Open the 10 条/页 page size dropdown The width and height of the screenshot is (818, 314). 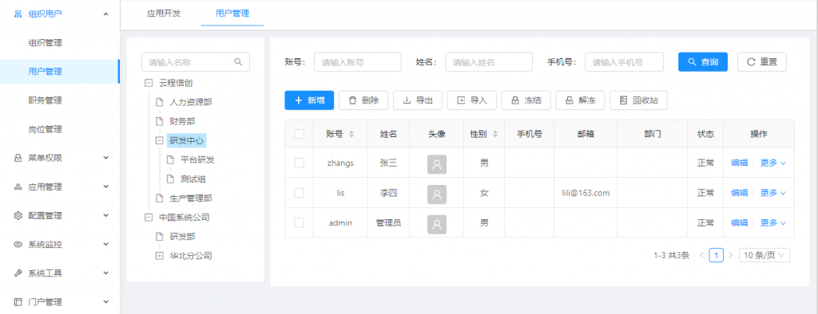coord(764,255)
